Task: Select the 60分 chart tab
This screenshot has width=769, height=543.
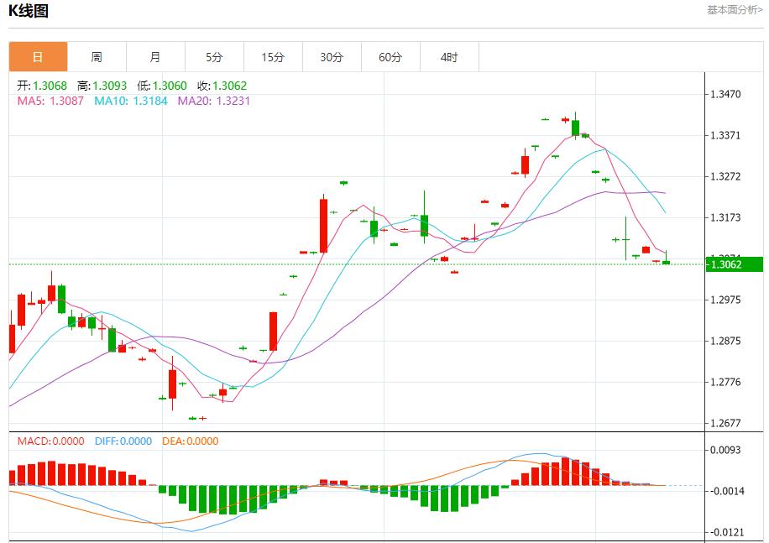Action: point(390,57)
